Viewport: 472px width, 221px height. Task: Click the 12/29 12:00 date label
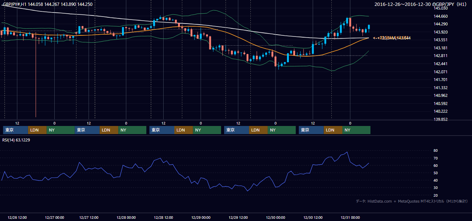[x=239, y=218]
